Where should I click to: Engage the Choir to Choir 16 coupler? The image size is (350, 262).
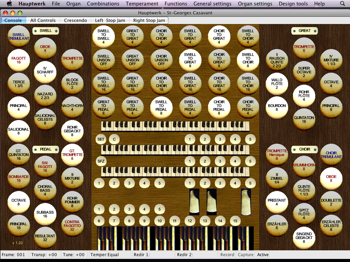tap(161, 84)
